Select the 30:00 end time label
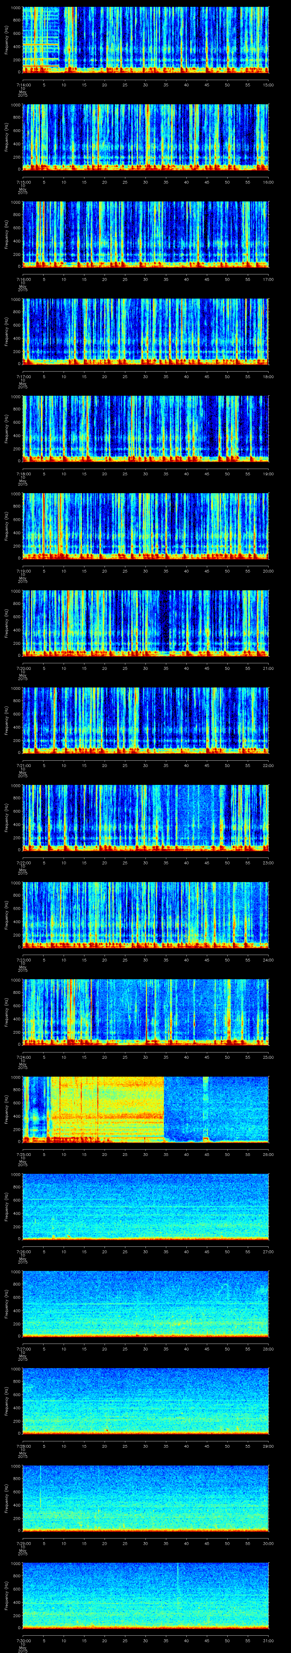Image resolution: width=291 pixels, height=1653 pixels. click(269, 1543)
